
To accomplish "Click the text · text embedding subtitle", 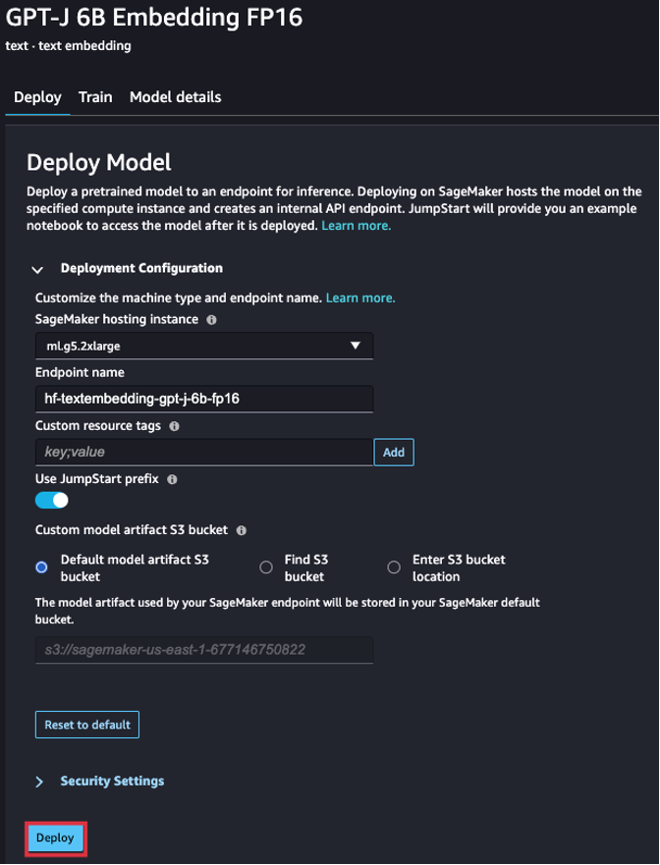I will pos(68,46).
